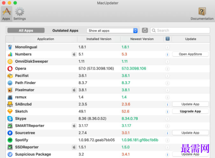Switch to the All Apps tab
The width and height of the screenshot is (215, 158).
pyautogui.click(x=26, y=30)
